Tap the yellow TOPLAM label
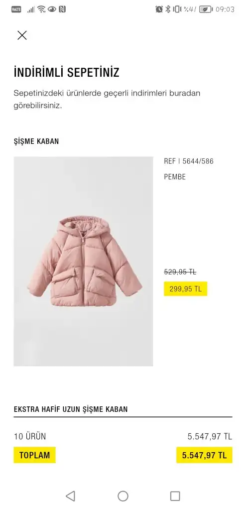This screenshot has width=246, height=510. [x=34, y=455]
